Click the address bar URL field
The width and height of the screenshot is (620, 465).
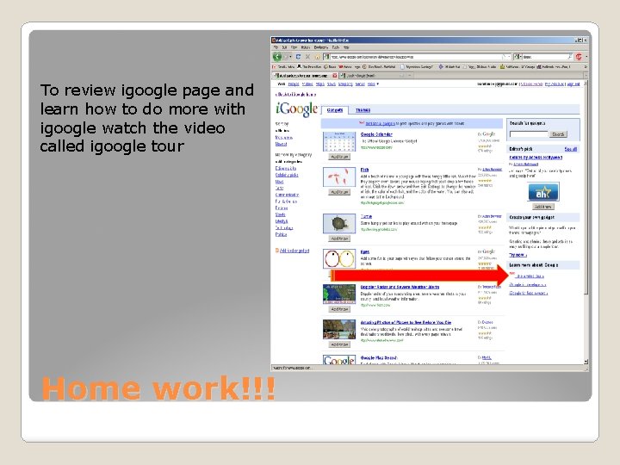[x=417, y=57]
